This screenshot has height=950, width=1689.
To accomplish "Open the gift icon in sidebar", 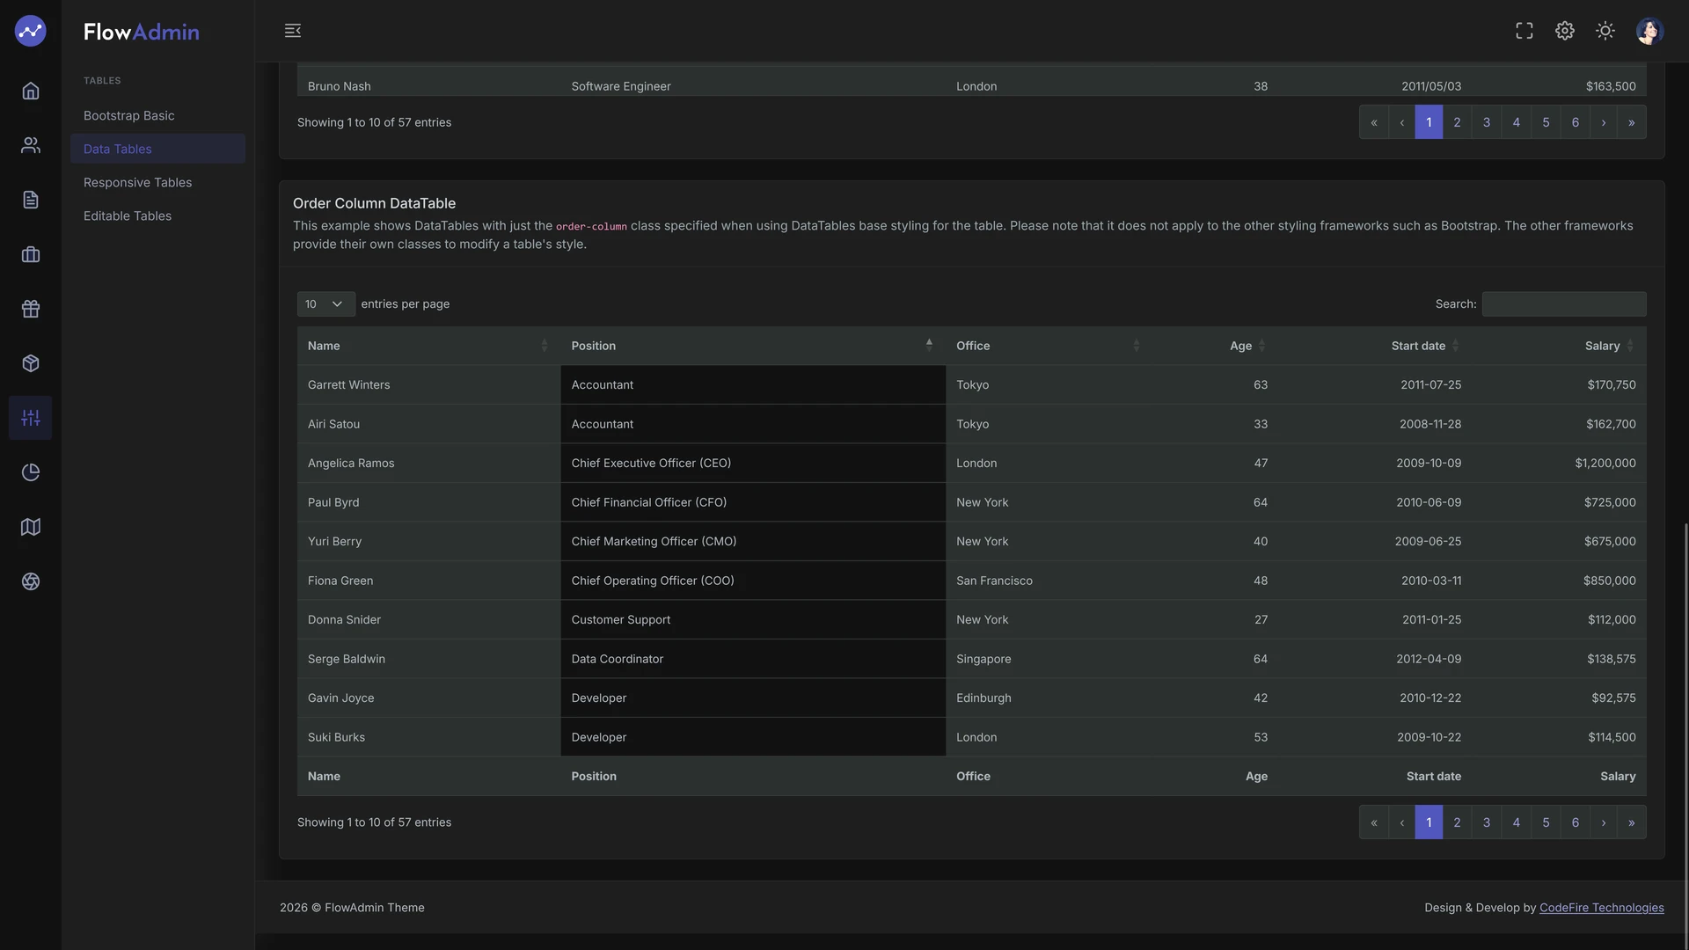I will pyautogui.click(x=31, y=309).
